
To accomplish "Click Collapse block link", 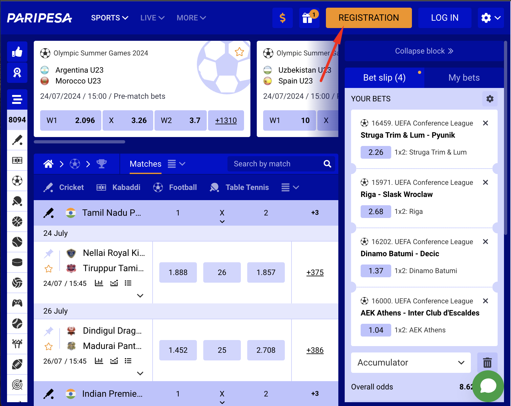I will [424, 51].
